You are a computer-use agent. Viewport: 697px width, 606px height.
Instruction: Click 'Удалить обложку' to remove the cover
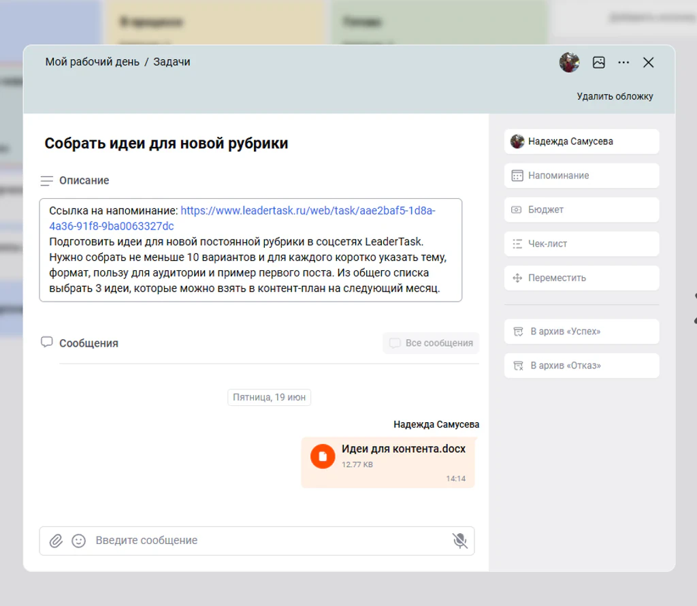[615, 97]
